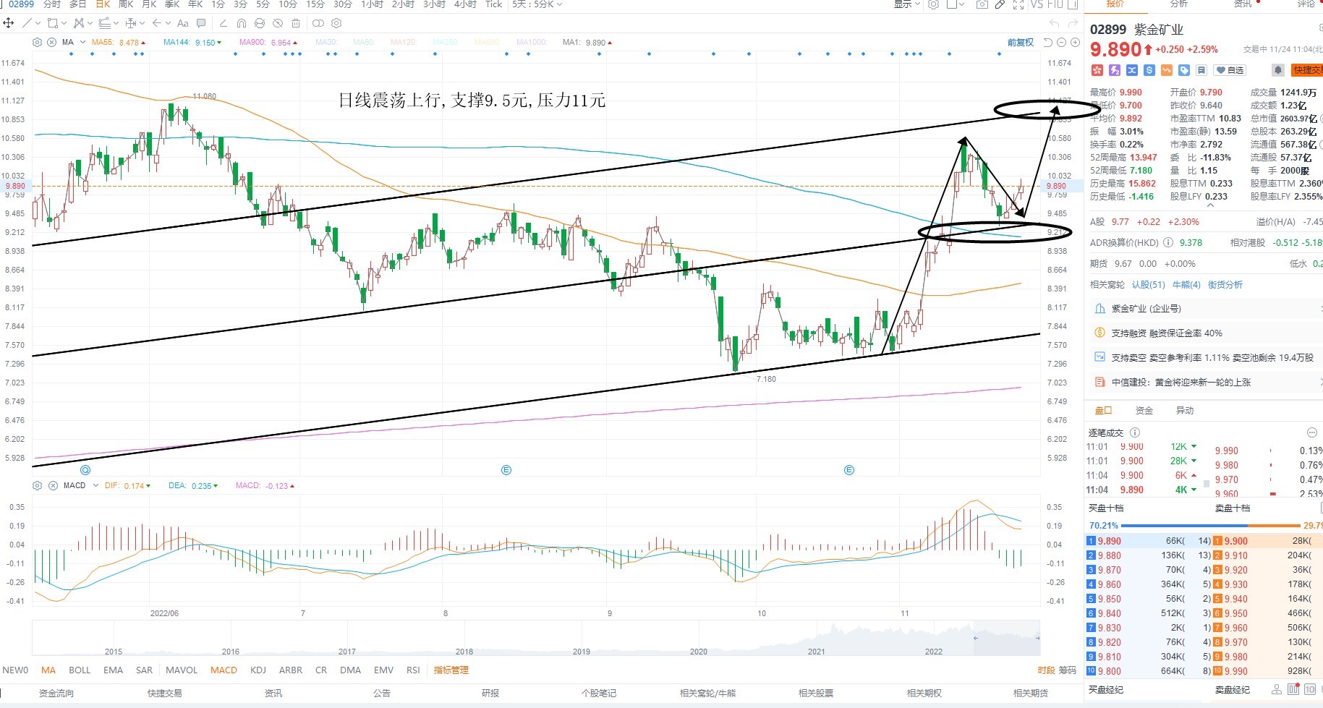
Task: Take a chart screenshot with camera icon
Action: tap(982, 4)
